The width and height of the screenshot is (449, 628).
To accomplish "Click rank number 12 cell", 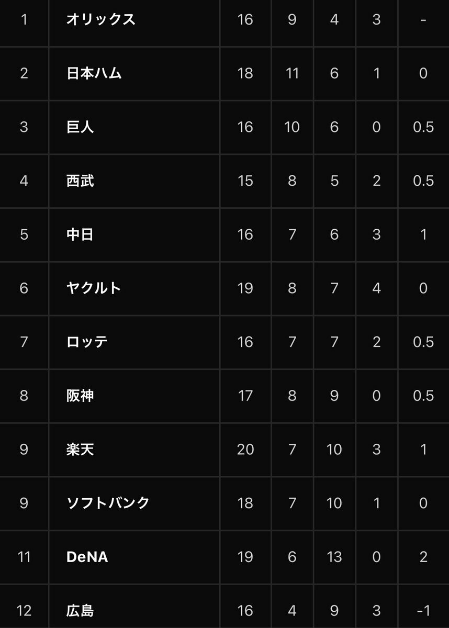I will [x=24, y=611].
